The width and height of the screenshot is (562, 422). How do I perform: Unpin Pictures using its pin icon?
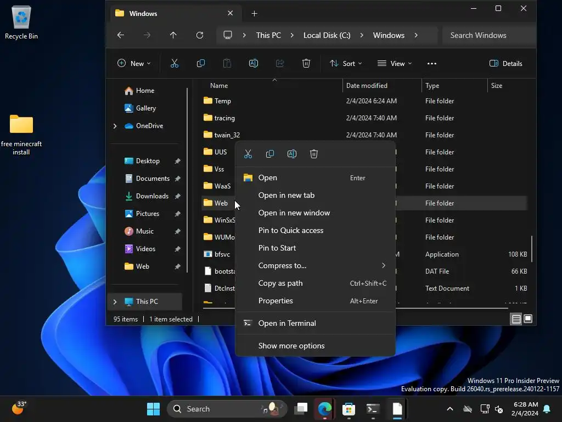(177, 214)
